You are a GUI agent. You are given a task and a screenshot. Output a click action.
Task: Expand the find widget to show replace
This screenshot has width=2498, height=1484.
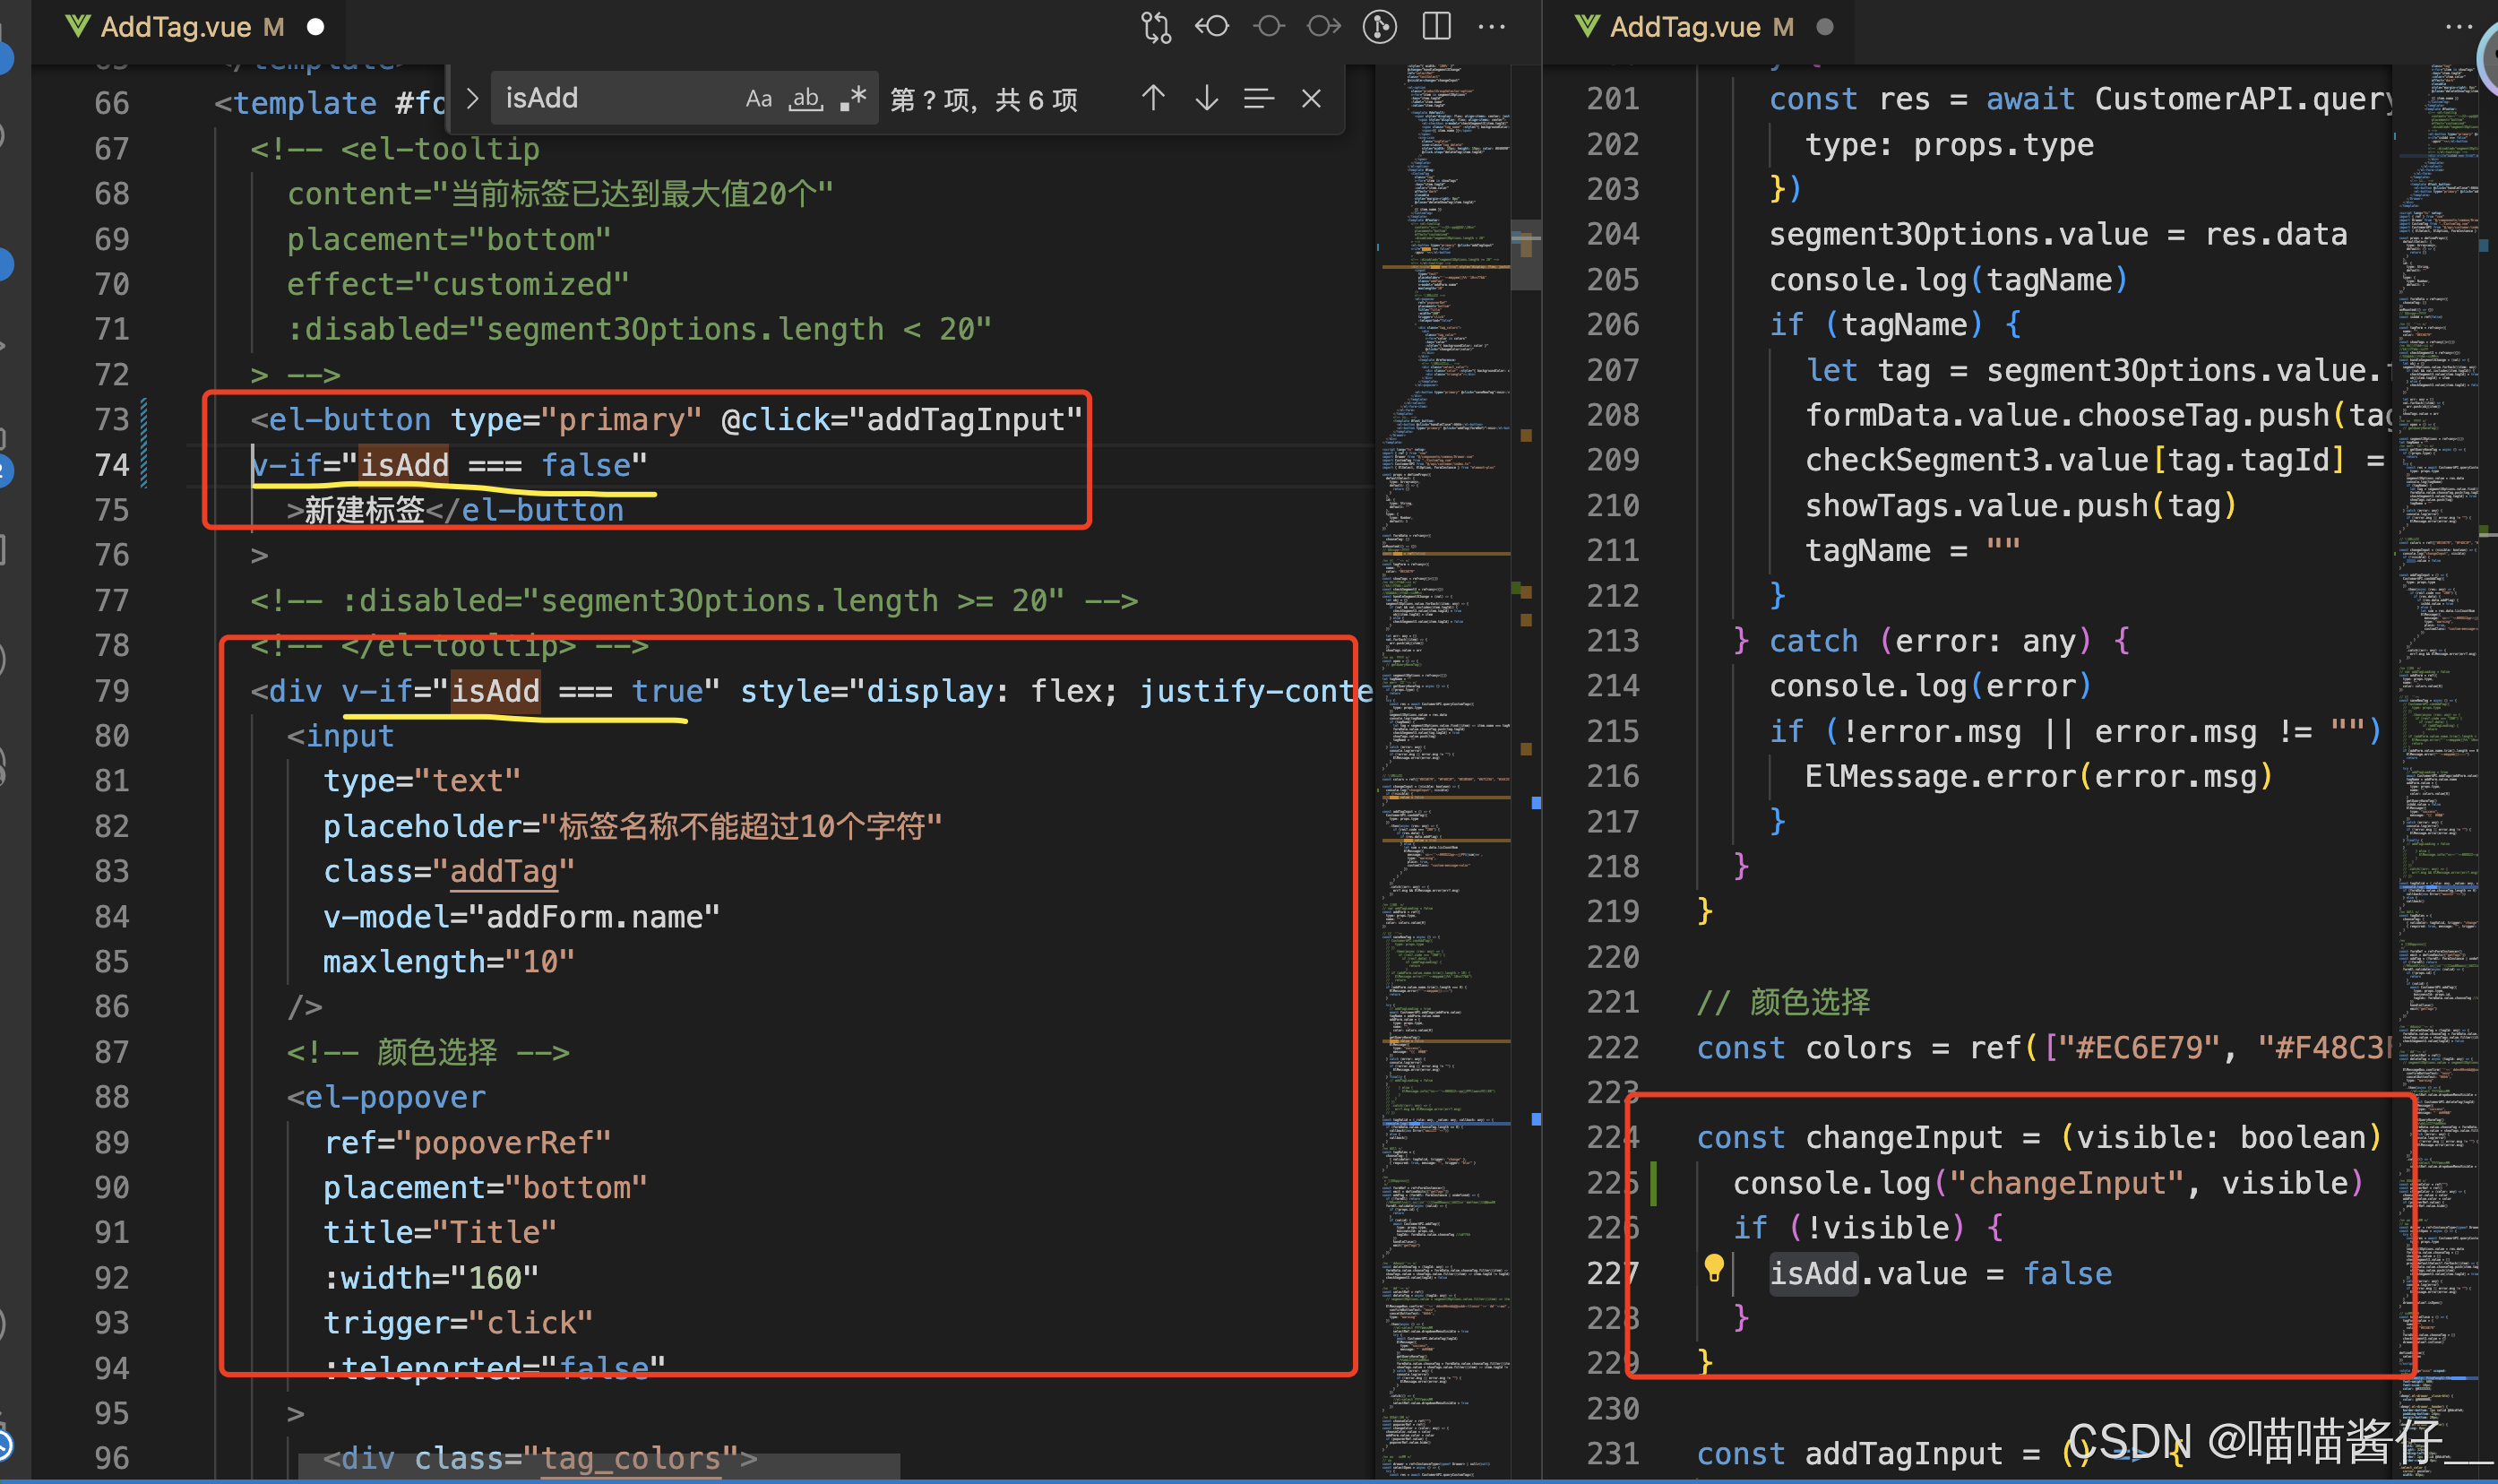[472, 97]
